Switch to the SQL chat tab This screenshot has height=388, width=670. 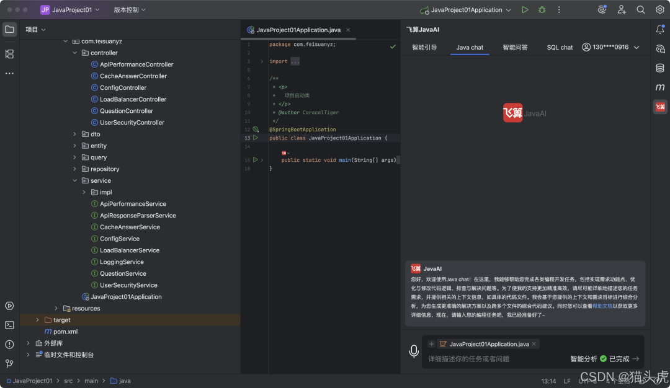[560, 47]
